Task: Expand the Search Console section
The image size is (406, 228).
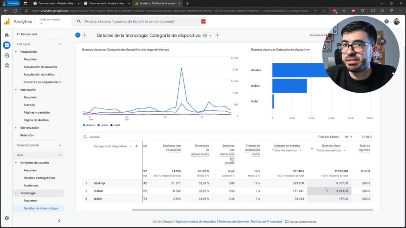Action: coord(60,145)
